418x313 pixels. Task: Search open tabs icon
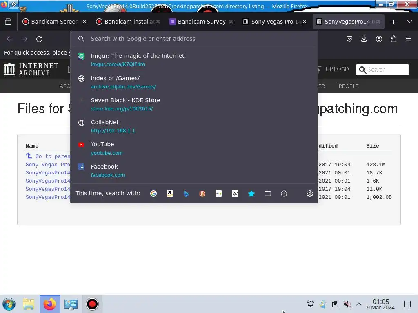[x=268, y=194]
